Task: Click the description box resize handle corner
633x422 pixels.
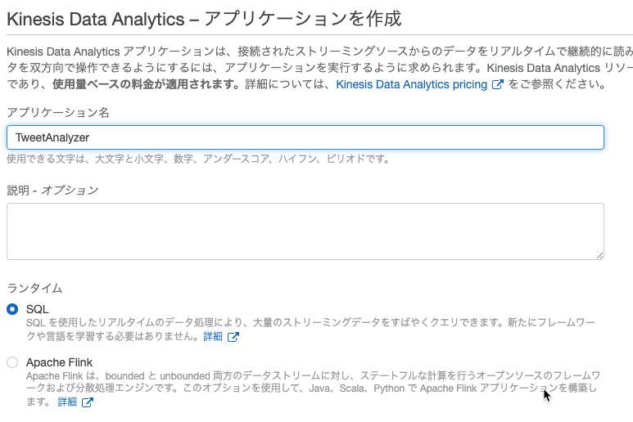Action: [x=599, y=255]
